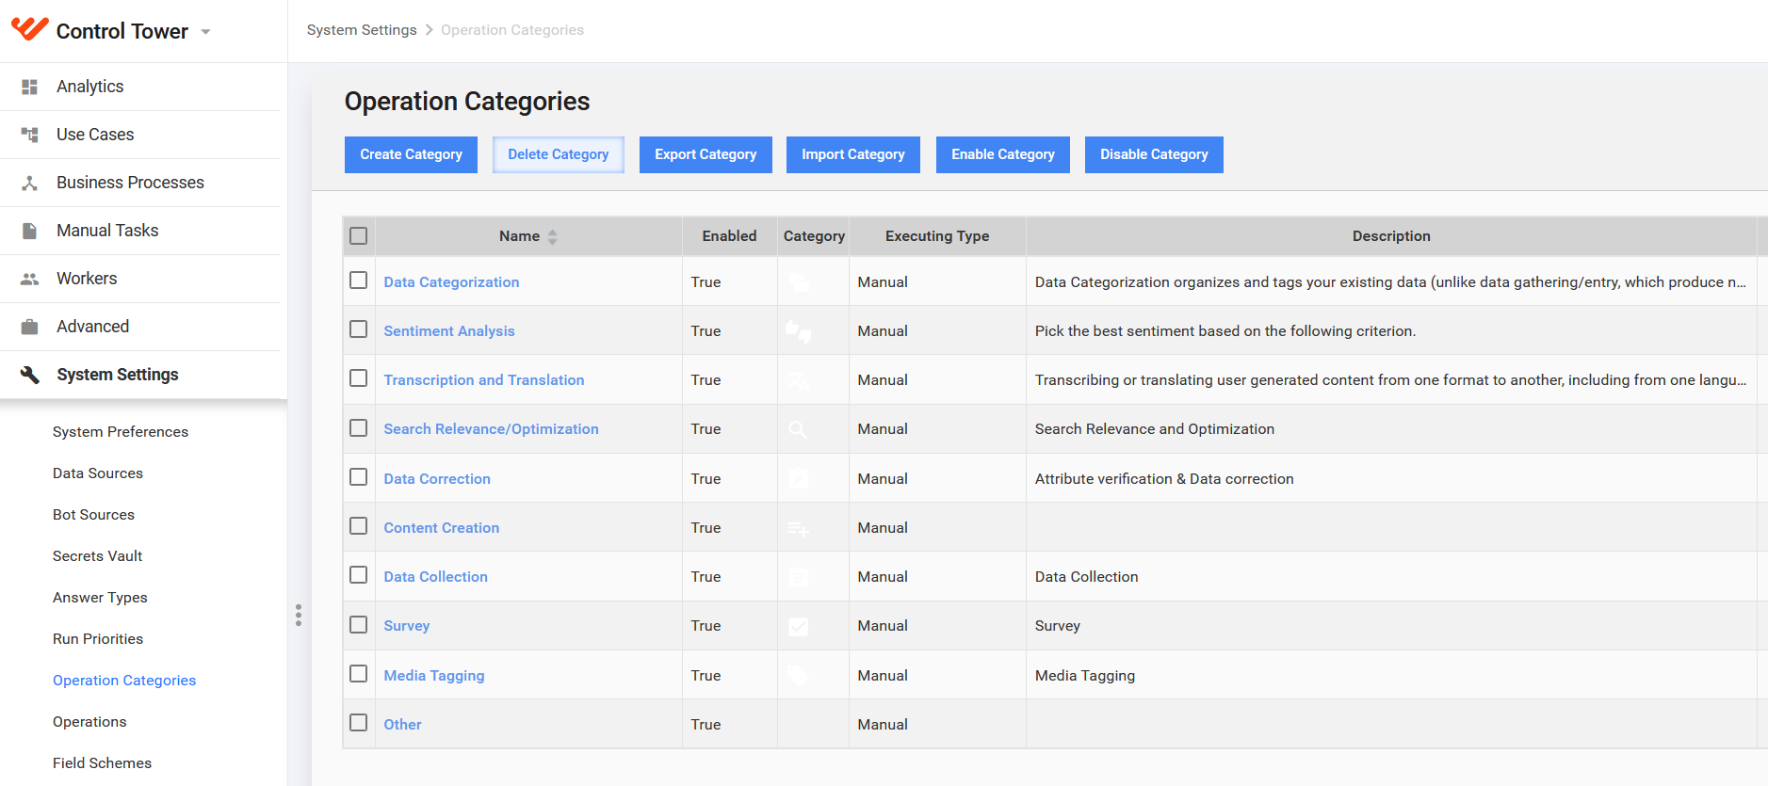Navigate to Secrets Vault
This screenshot has height=786, width=1768.
[x=97, y=556]
